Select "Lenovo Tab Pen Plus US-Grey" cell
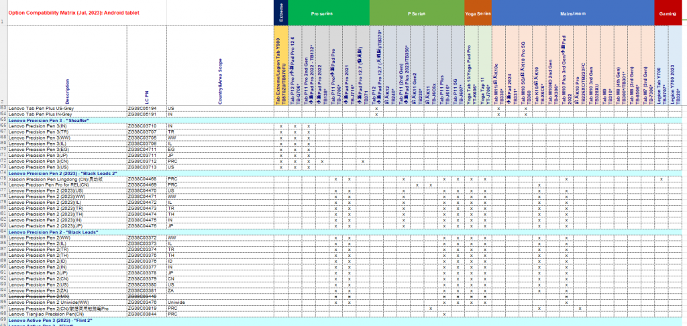Image resolution: width=687 pixels, height=326 pixels. pos(68,108)
